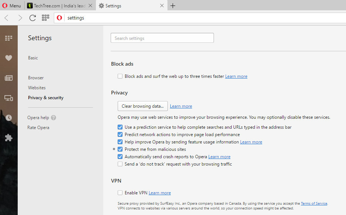The width and height of the screenshot is (346, 215).
Task: Toggle Help improve Opera checkbox
Action: (120, 142)
